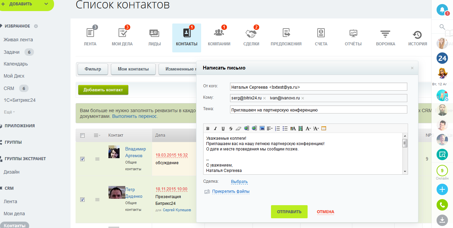Click the Добавить контакт button
453x228 pixels.
[103, 90]
